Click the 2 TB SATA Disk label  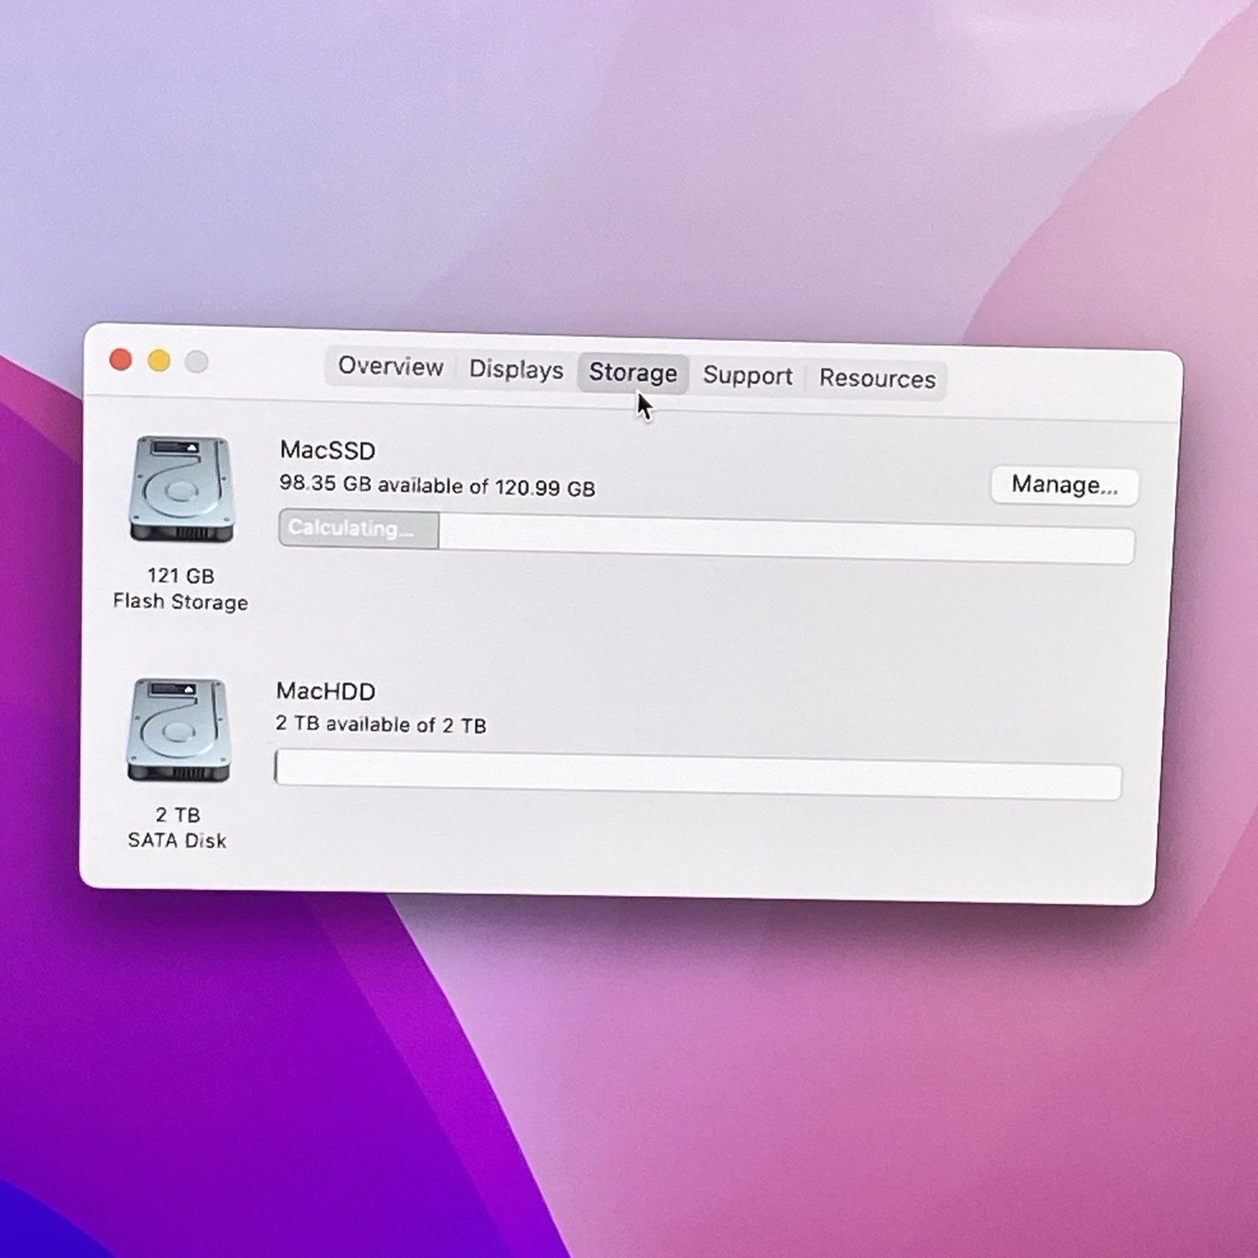[178, 828]
